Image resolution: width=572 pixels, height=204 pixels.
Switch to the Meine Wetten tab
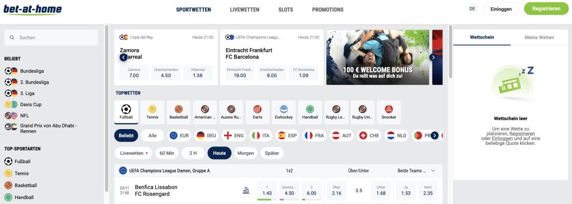click(539, 37)
